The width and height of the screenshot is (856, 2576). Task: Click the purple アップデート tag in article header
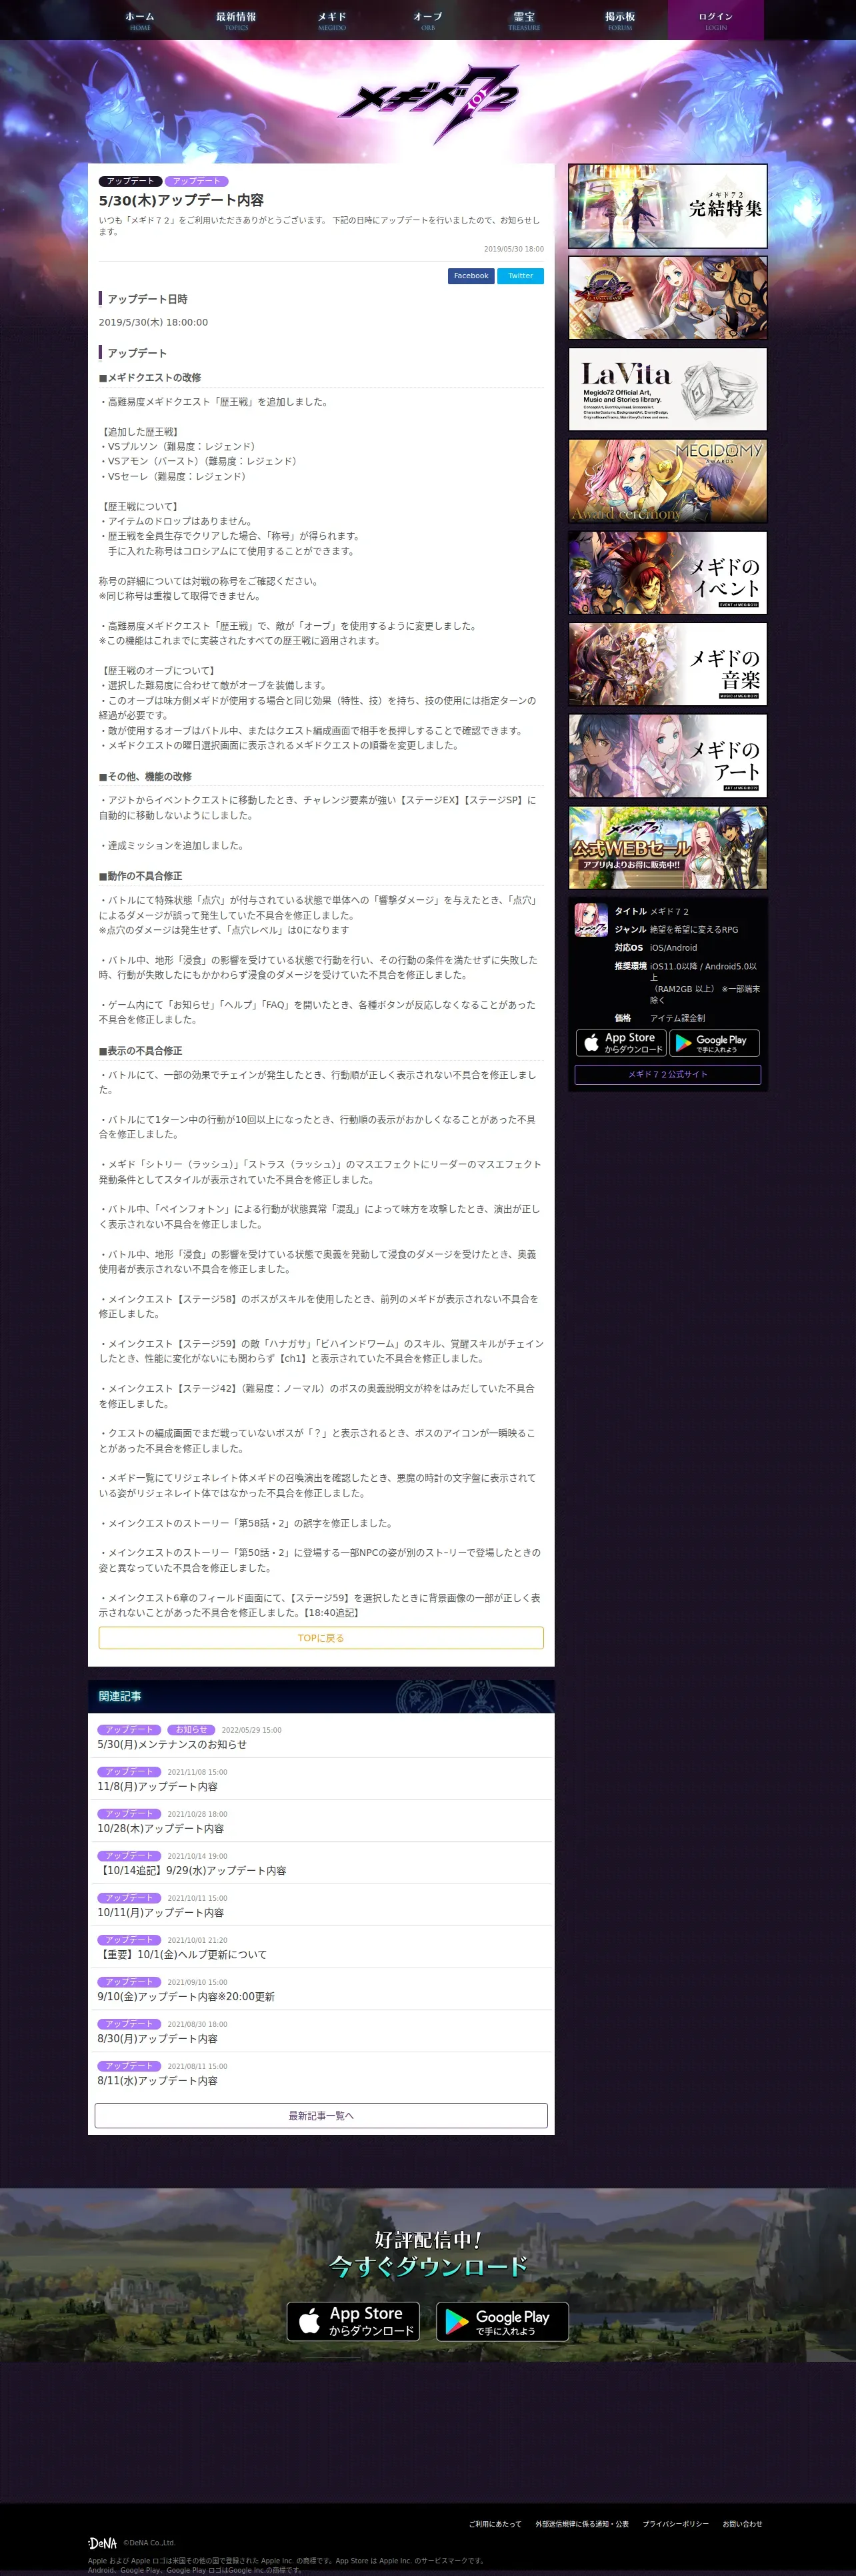[196, 181]
